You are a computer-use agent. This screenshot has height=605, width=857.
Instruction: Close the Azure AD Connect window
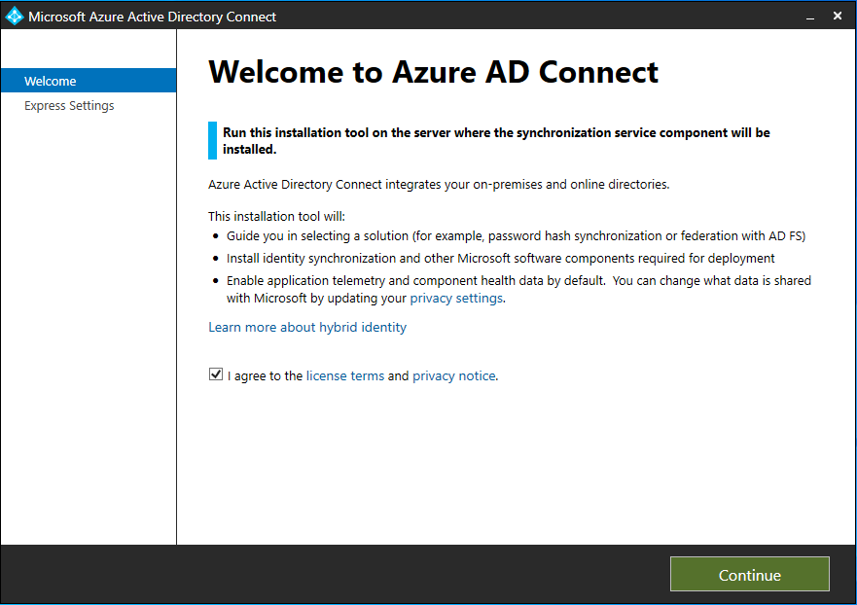[x=838, y=16]
